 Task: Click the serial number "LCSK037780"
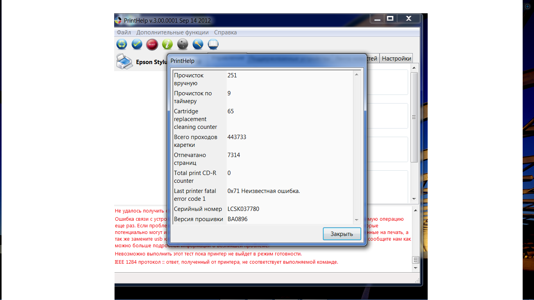(244, 209)
